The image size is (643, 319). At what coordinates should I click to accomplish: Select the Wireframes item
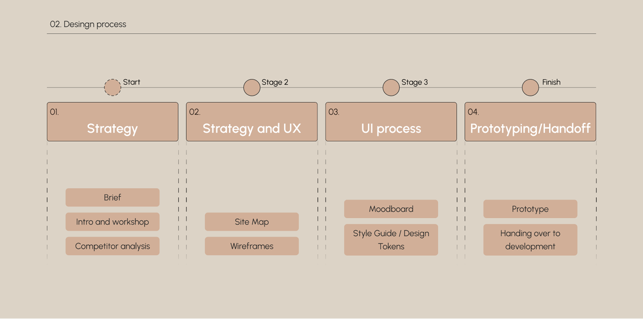pyautogui.click(x=252, y=246)
